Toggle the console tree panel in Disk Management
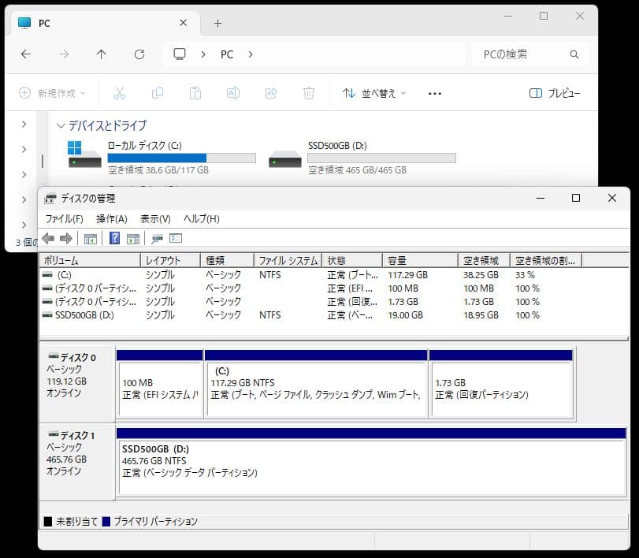The width and height of the screenshot is (639, 558). click(x=91, y=238)
